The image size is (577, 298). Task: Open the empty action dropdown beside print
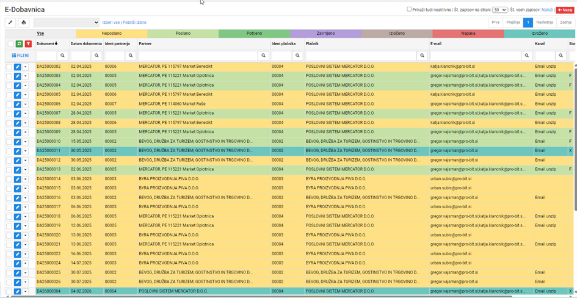point(67,23)
